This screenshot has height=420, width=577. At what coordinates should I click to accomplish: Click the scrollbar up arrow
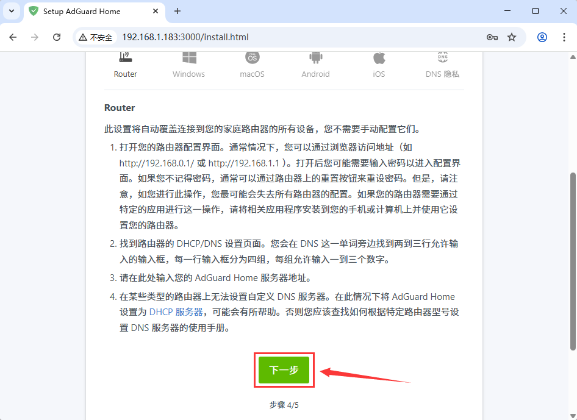coord(573,57)
